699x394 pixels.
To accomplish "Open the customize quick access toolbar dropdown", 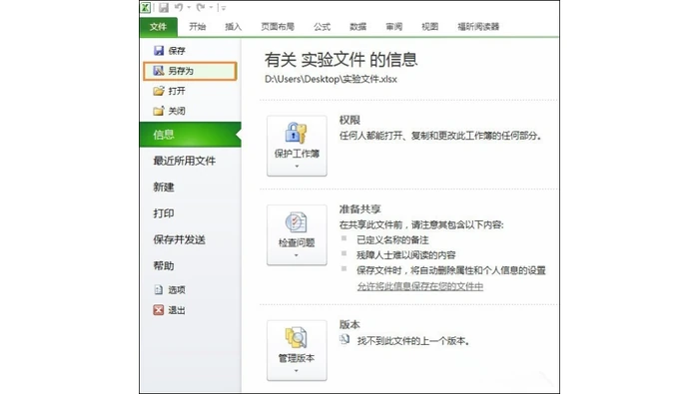I will 224,8.
